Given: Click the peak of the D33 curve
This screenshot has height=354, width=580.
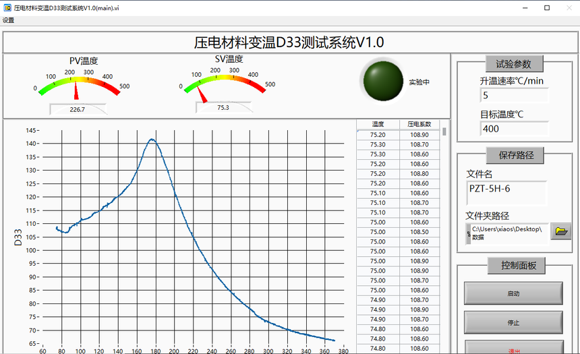Looking at the screenshot, I should 152,140.
